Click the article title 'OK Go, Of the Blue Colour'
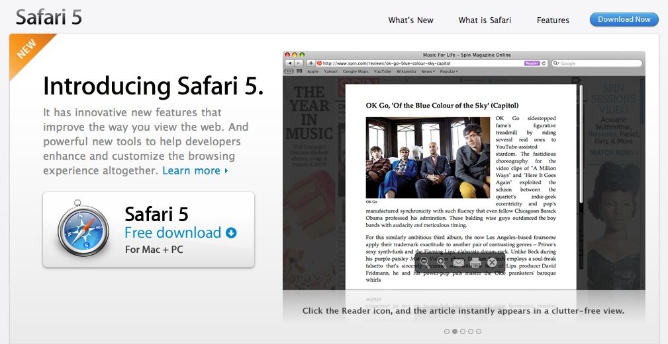This screenshot has height=344, width=668. point(442,106)
